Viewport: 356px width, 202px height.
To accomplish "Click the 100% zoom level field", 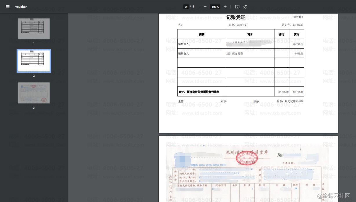I will click(215, 7).
